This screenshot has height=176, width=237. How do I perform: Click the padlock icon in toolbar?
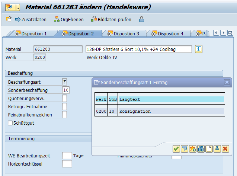pyautogui.click(x=141, y=19)
